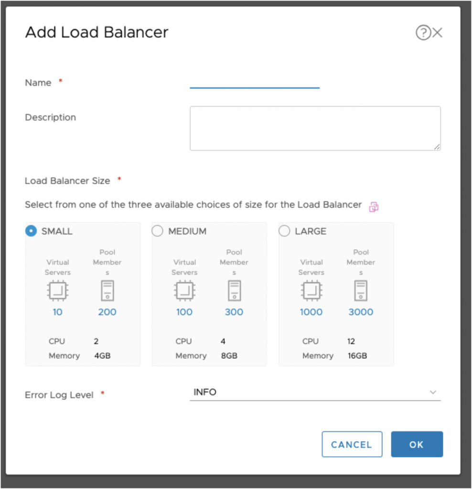Screen dimensions: 472x489
Task: Click MEDIUM card Pool Members server icon
Action: 234,291
